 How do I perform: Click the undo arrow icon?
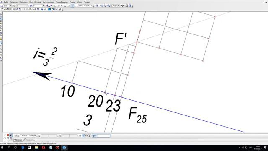(42, 9)
